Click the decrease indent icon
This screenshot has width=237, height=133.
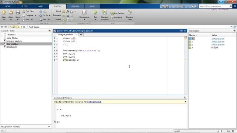[x=72, y=20]
